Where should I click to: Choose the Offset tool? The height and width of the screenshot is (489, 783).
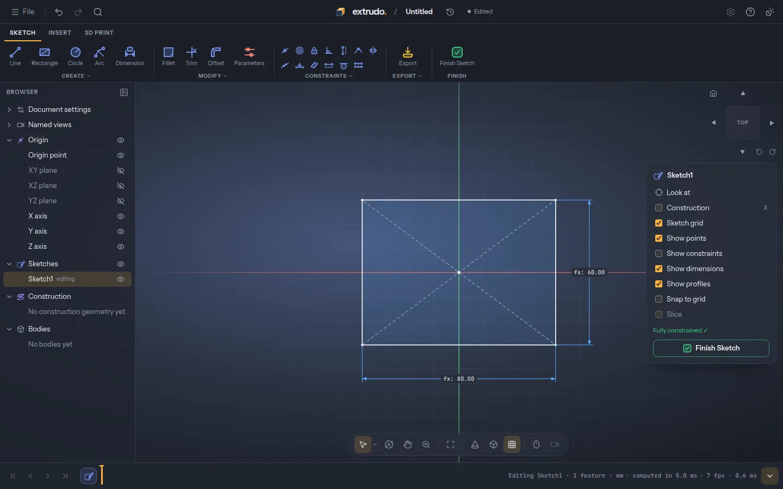click(x=216, y=57)
